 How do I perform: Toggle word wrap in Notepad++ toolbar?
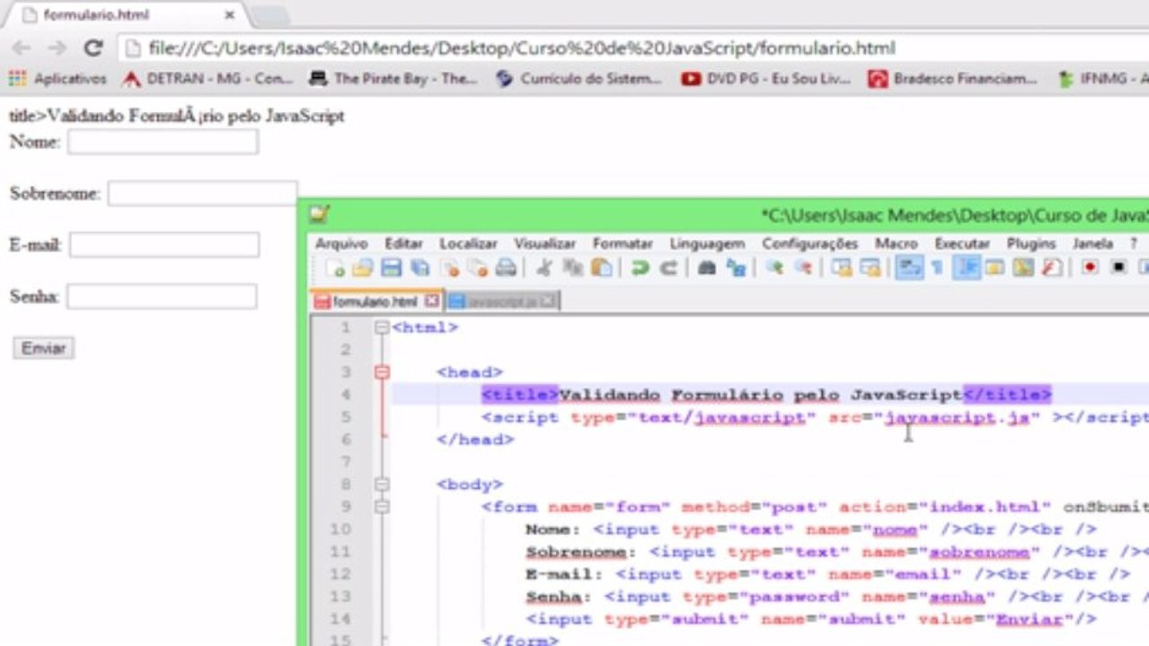point(908,267)
